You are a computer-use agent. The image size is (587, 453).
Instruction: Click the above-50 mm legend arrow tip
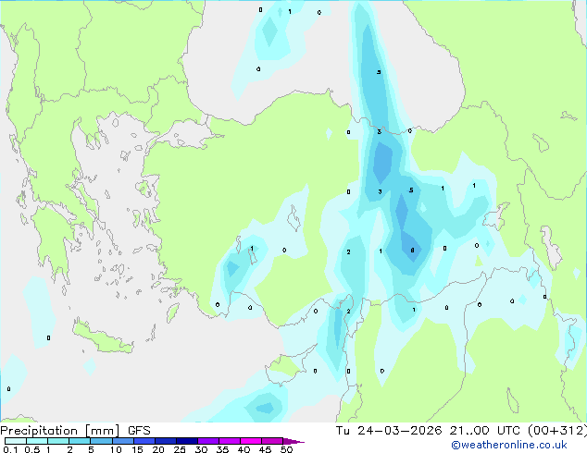click(293, 441)
